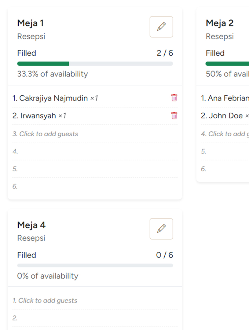Click the Meja 2 filled progress bar

click(227, 64)
